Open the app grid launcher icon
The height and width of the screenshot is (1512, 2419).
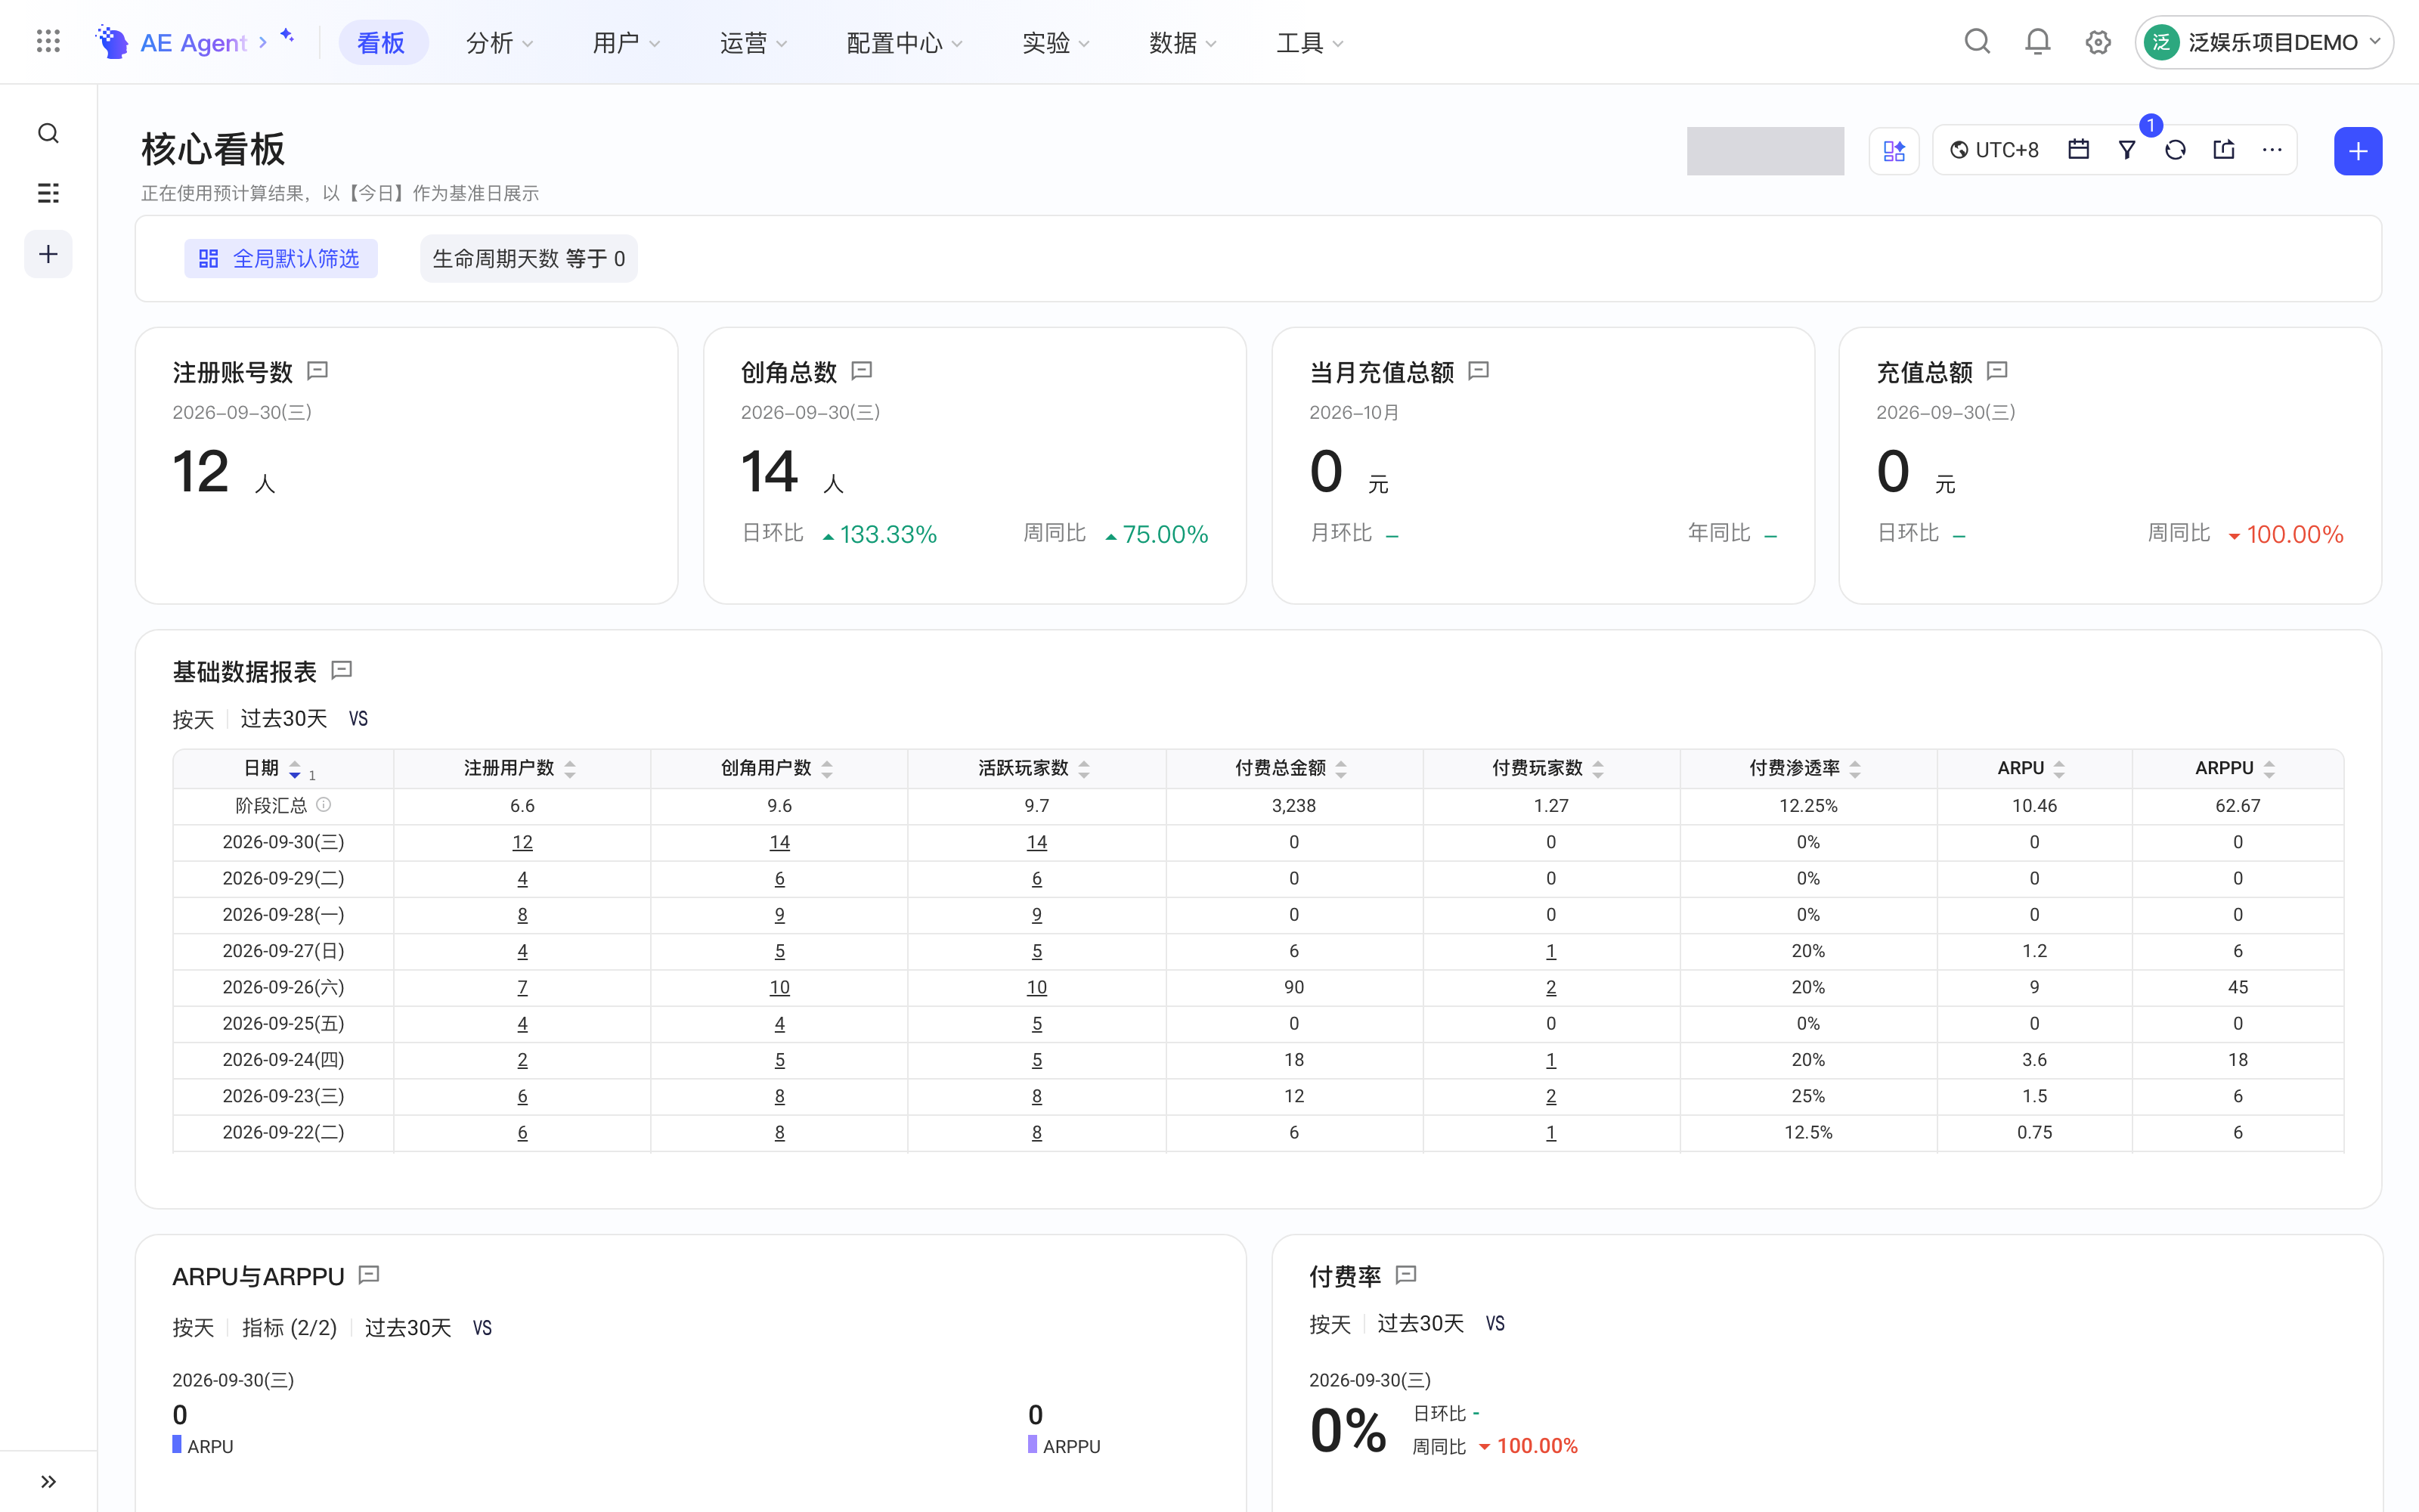click(x=48, y=42)
